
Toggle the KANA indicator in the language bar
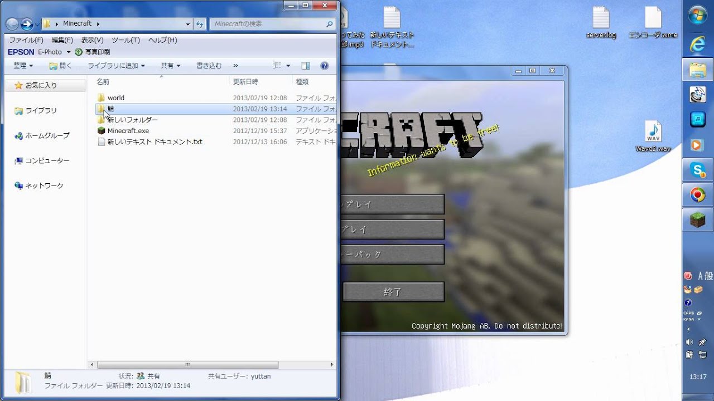pyautogui.click(x=688, y=319)
